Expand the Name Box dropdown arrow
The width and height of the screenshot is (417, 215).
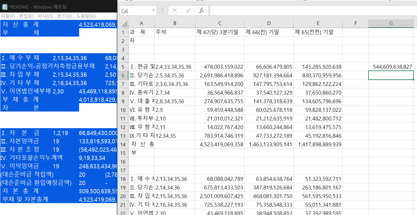[153, 11]
